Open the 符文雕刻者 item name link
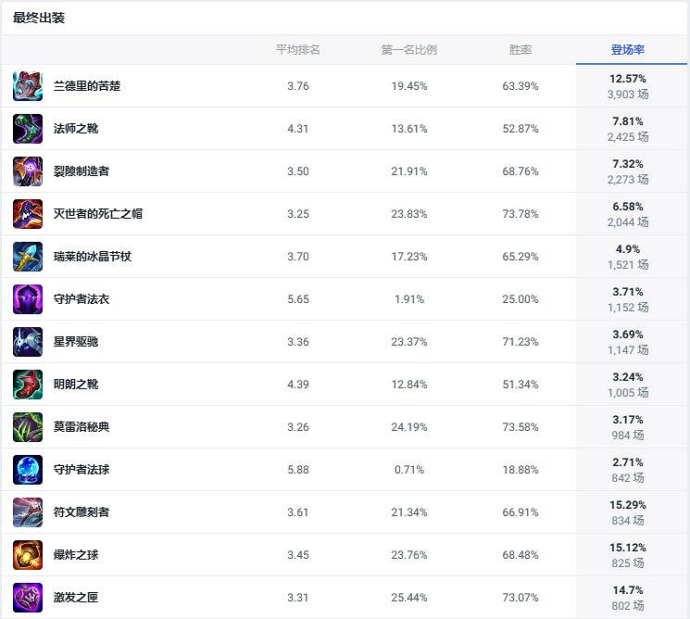690x619 pixels. click(x=82, y=512)
